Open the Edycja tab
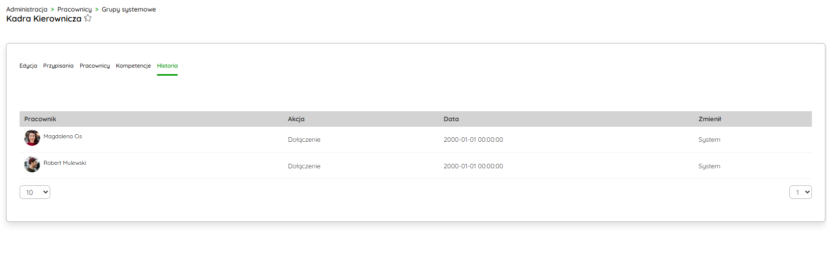This screenshot has height=266, width=827. point(28,66)
